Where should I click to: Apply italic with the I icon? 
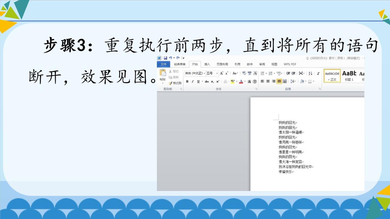pyautogui.click(x=193, y=81)
